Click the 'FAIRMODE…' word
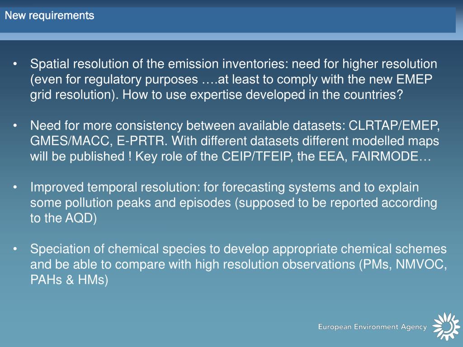463x347 pixels. 391,156
